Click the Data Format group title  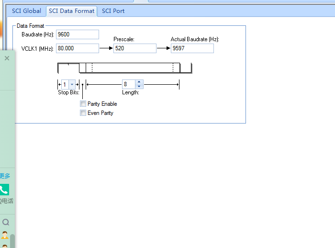coord(30,26)
